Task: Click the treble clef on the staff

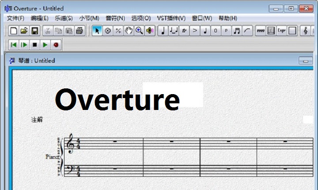Action: 70,143
